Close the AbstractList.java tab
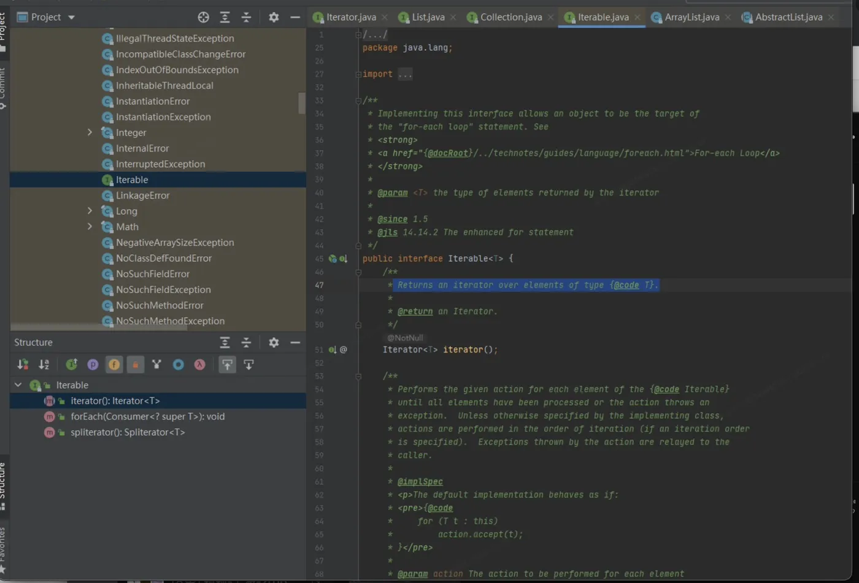 831,17
